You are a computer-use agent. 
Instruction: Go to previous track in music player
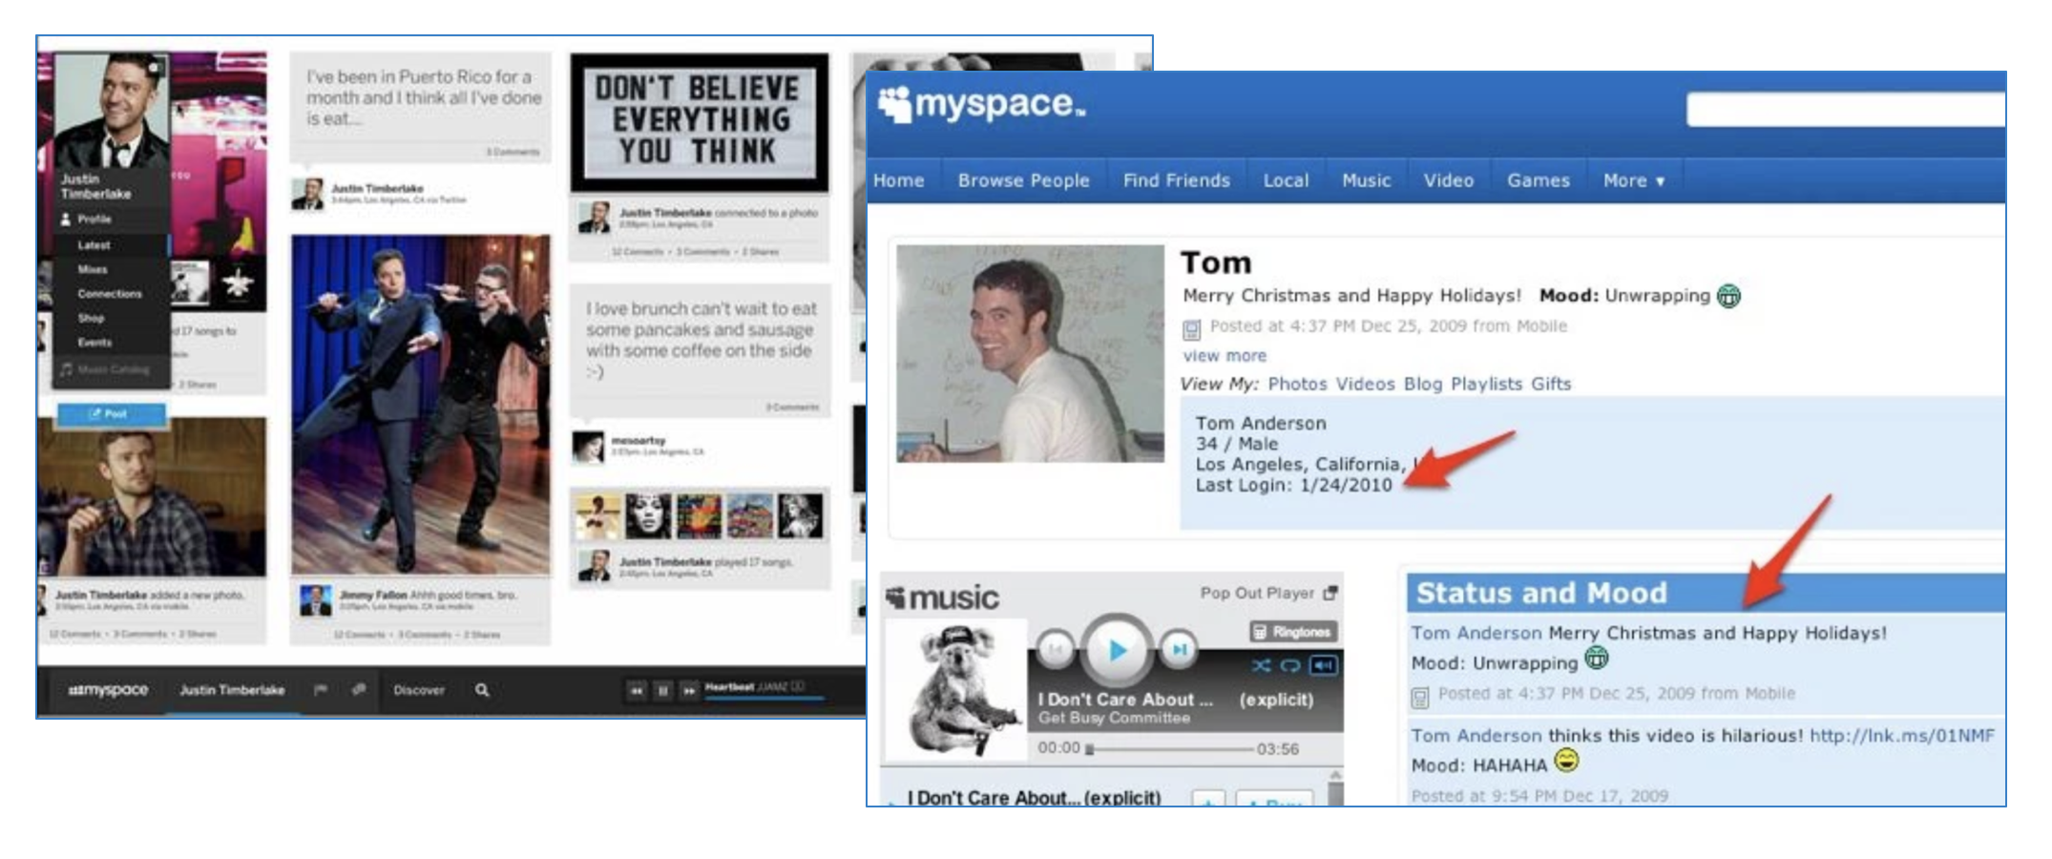click(1055, 649)
